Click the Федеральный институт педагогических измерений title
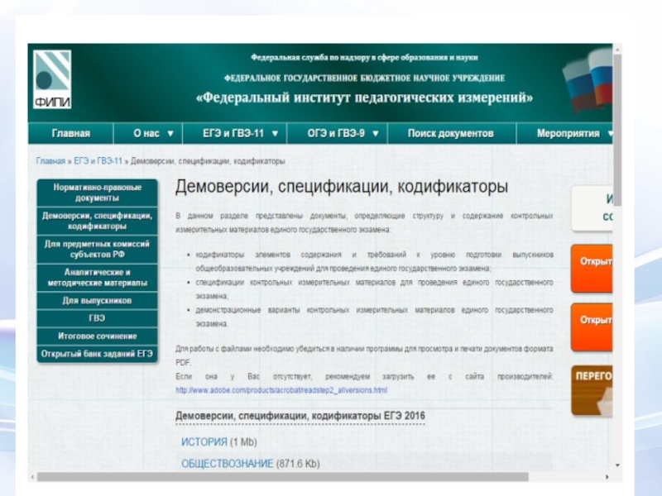Screen dimensions: 662x496 (364, 98)
